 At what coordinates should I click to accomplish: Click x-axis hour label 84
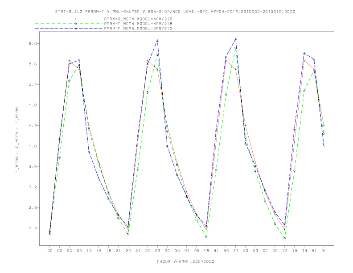pyautogui.click(x=324, y=251)
